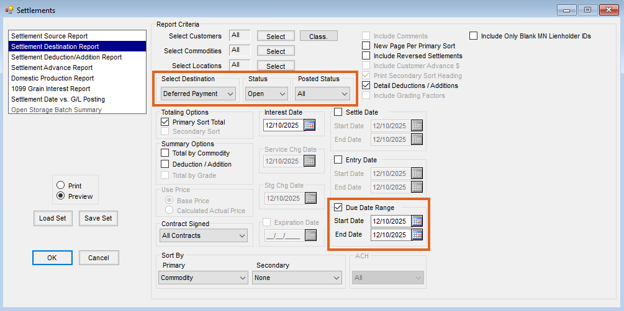Open the Status dropdown showing Open
Image resolution: width=624 pixels, height=311 pixels.
266,94
